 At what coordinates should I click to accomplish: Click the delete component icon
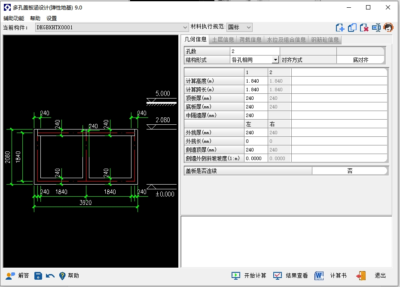click(x=364, y=28)
